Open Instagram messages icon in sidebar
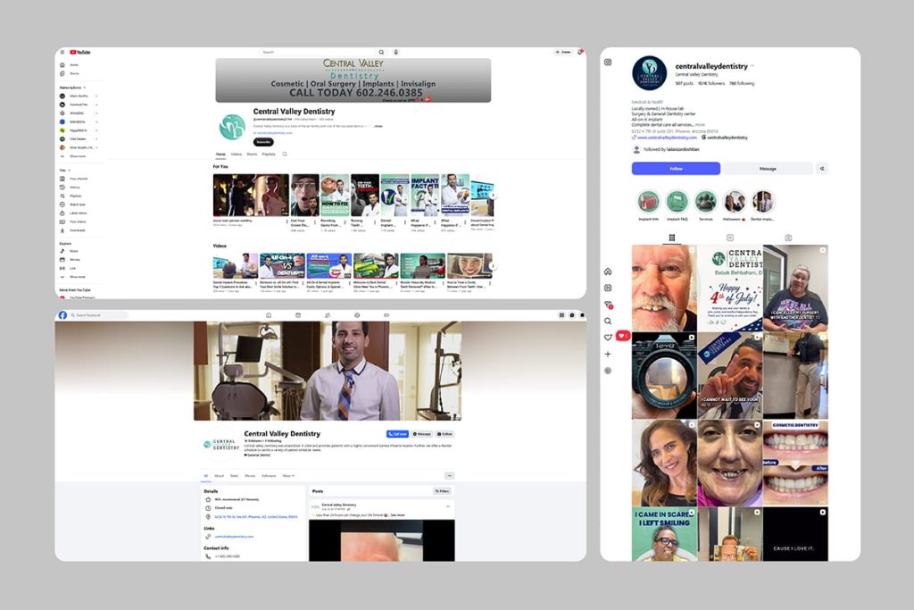 [x=608, y=305]
